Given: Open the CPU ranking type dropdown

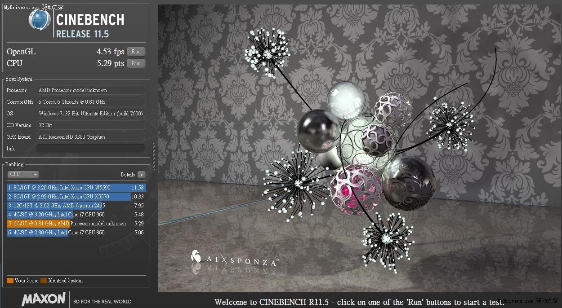Looking at the screenshot, I should 23,174.
